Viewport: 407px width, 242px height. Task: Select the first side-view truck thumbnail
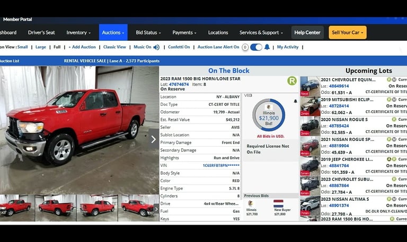[17, 208]
